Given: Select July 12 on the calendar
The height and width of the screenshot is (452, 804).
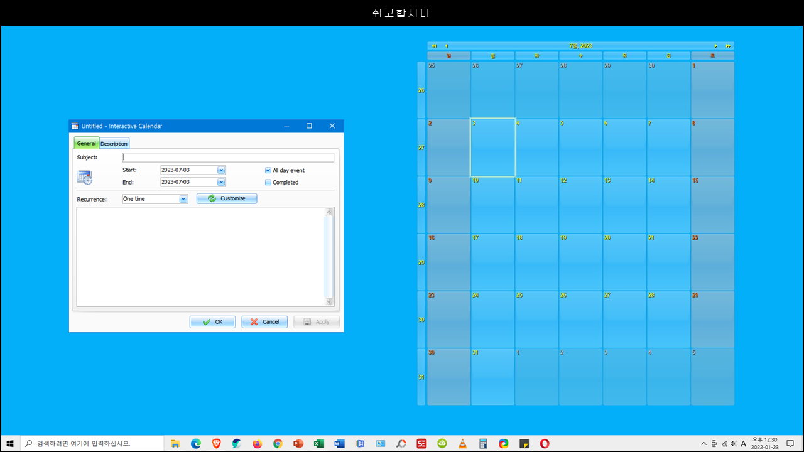Looking at the screenshot, I should [580, 205].
